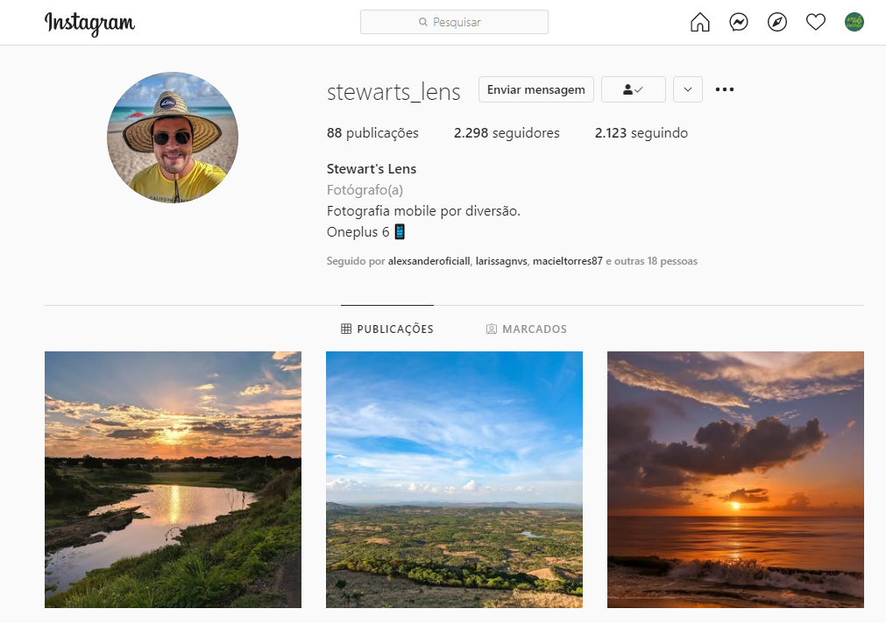The image size is (886, 623).
Task: Toggle the following status button
Action: pos(633,89)
